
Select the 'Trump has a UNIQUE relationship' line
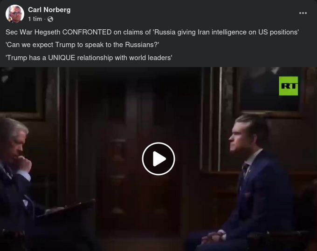[x=89, y=58]
